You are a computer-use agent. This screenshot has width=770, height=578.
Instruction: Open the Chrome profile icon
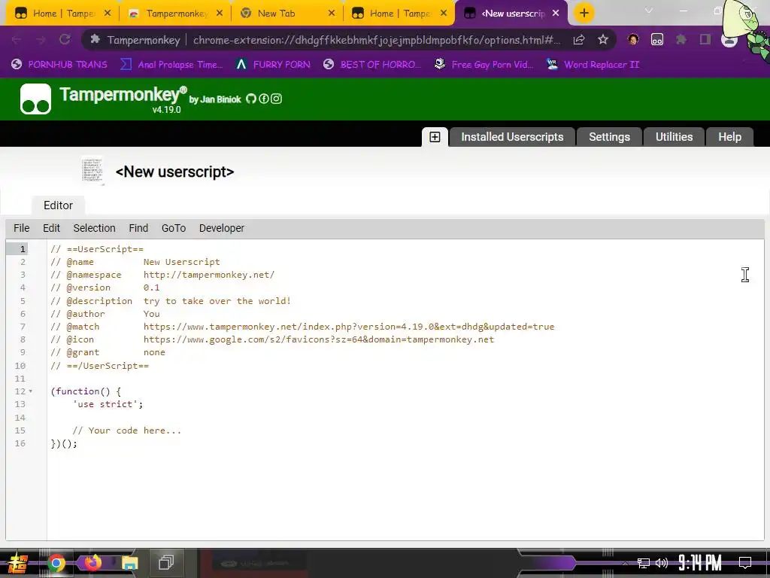729,40
